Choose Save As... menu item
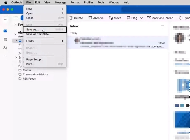The height and width of the screenshot is (140, 190). coord(45,29)
